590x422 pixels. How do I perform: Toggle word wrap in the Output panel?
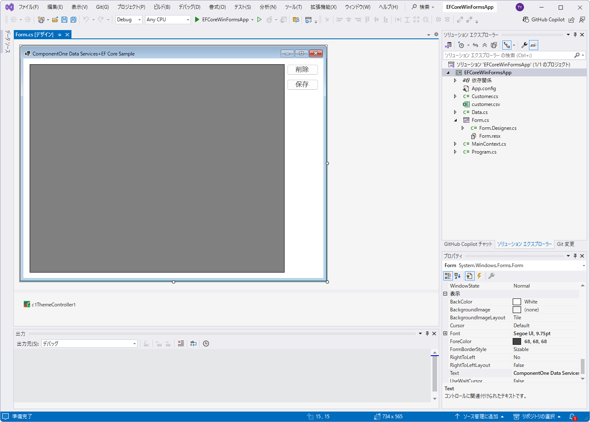click(193, 344)
